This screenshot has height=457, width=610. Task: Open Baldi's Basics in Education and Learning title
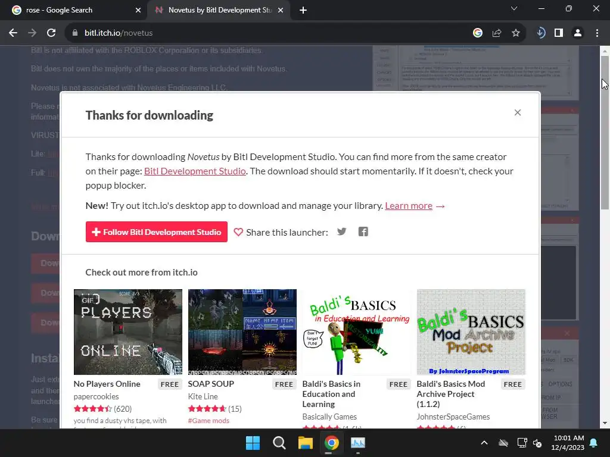tap(331, 394)
